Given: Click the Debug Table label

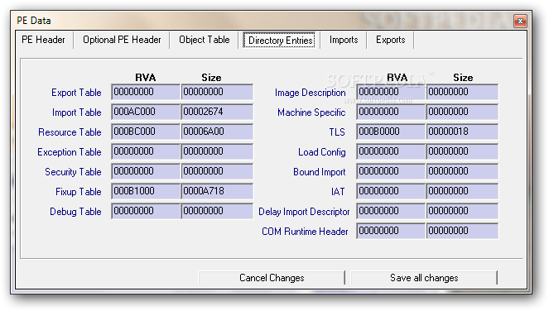Looking at the screenshot, I should [75, 212].
